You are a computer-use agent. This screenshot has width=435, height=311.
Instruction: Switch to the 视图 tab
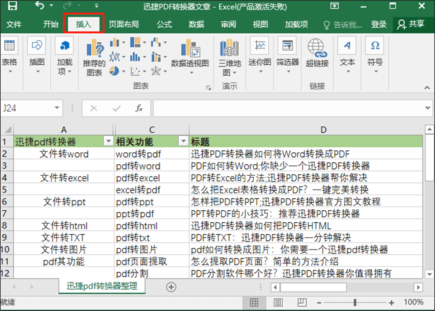pyautogui.click(x=260, y=24)
